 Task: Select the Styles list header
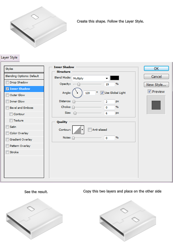(x=24, y=69)
